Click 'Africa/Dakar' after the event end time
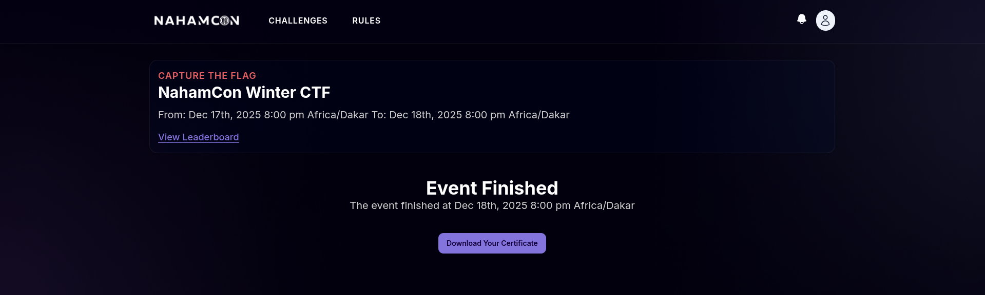985x295 pixels. (539, 115)
